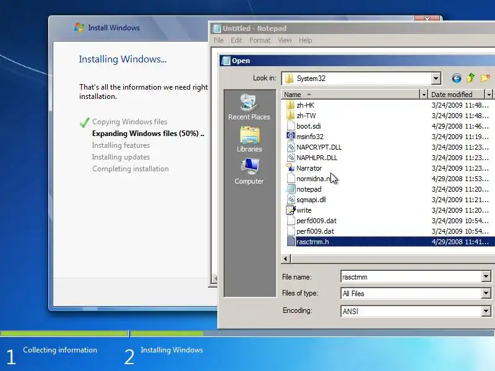This screenshot has height=371, width=495.
Task: Click the Open dialog title icon
Action: coord(226,60)
